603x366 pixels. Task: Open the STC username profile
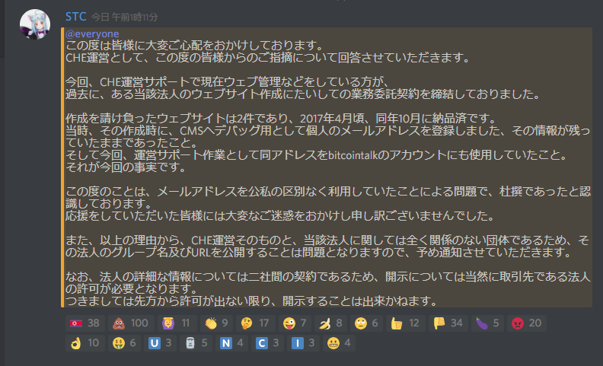pyautogui.click(x=76, y=17)
